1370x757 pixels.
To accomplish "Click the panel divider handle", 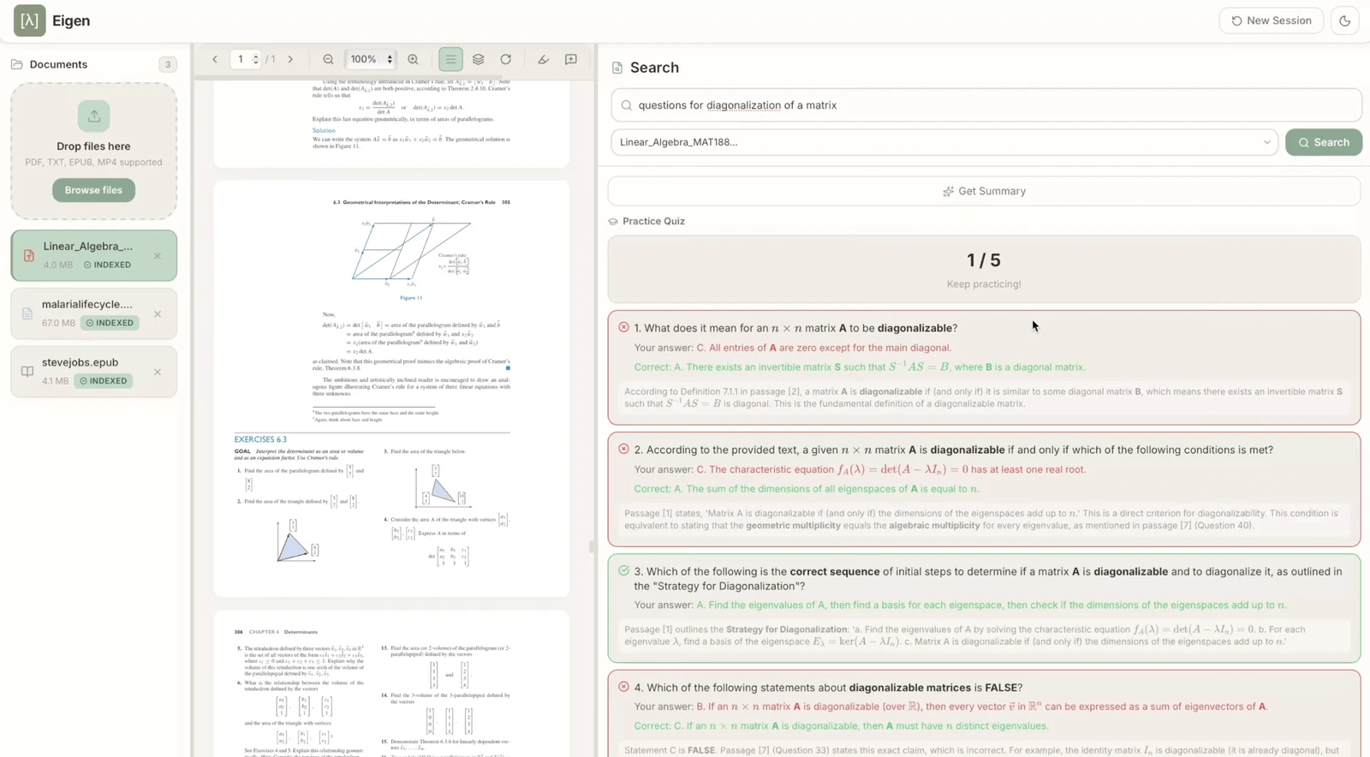I will coord(592,546).
